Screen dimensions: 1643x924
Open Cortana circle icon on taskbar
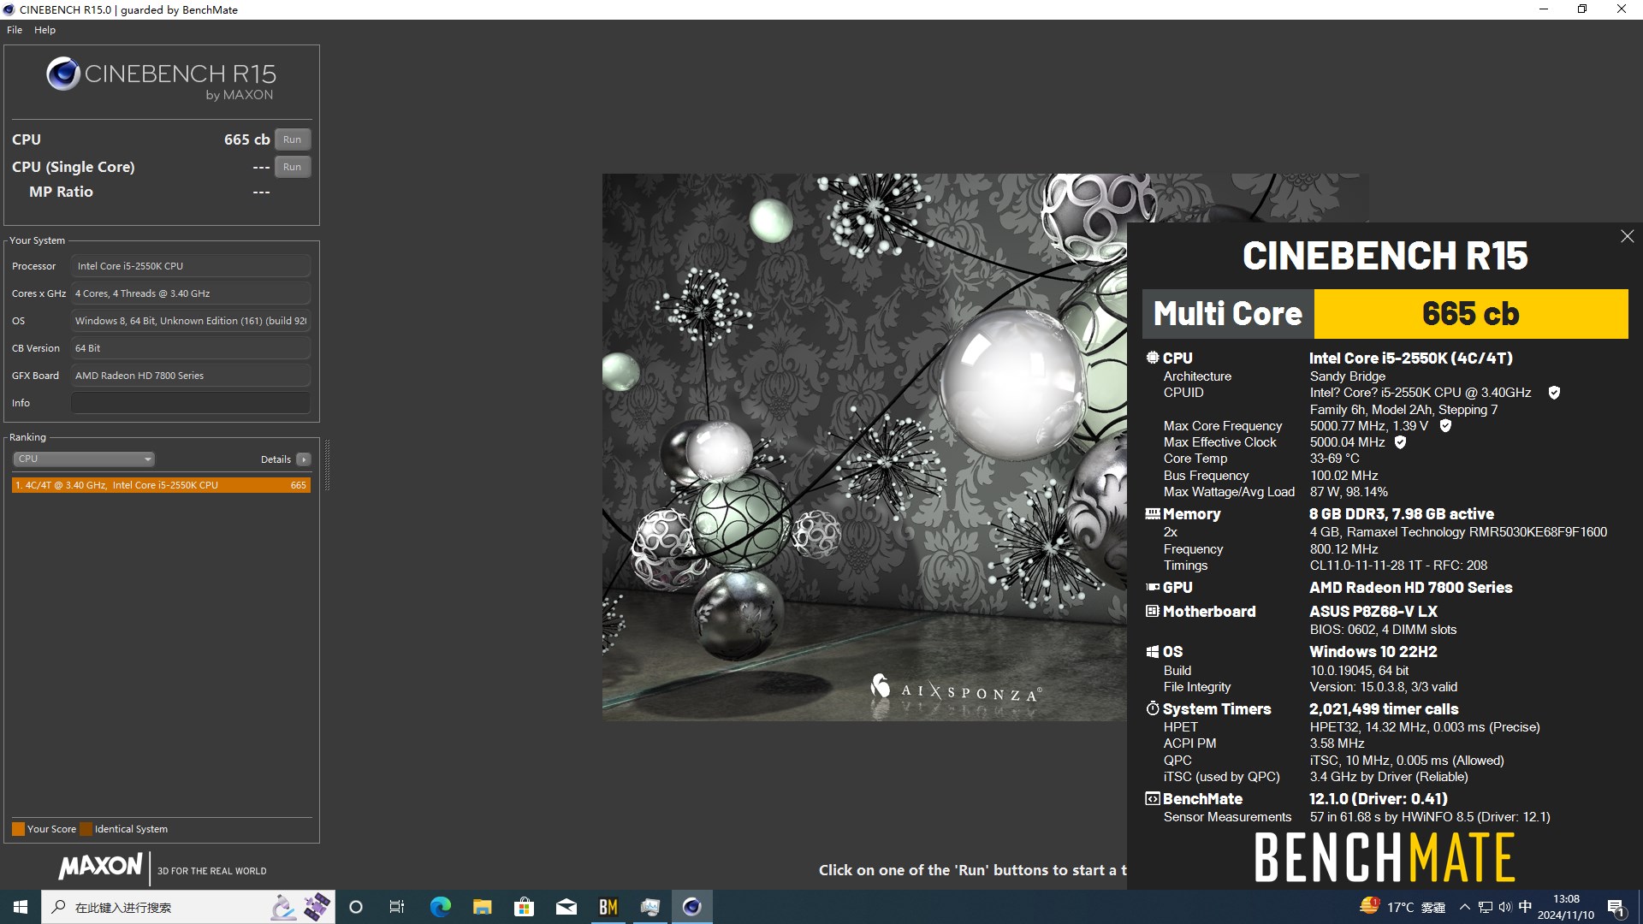(356, 907)
